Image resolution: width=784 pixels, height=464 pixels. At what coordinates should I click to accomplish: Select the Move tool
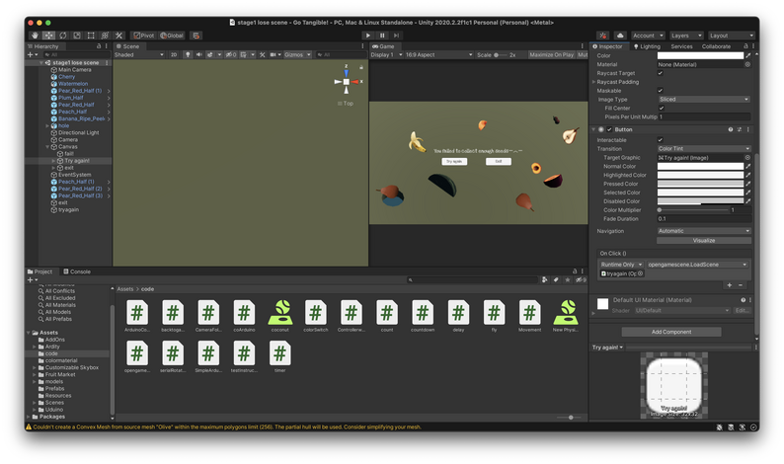pyautogui.click(x=48, y=36)
